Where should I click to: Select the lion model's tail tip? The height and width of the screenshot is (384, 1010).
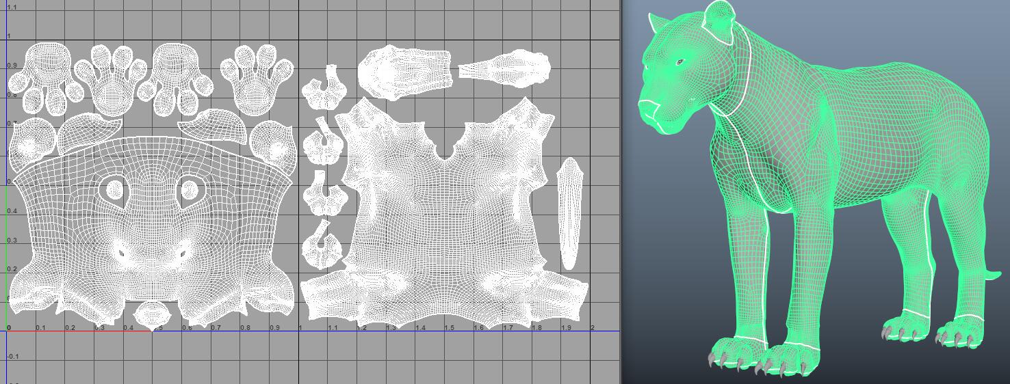tap(992, 275)
